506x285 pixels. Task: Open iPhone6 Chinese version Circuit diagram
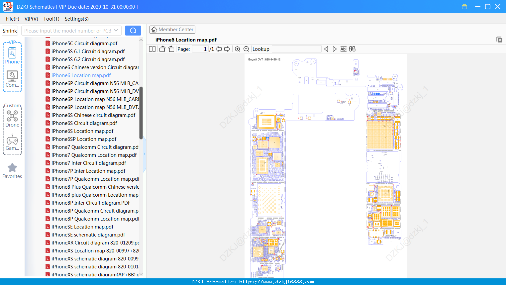(x=95, y=67)
